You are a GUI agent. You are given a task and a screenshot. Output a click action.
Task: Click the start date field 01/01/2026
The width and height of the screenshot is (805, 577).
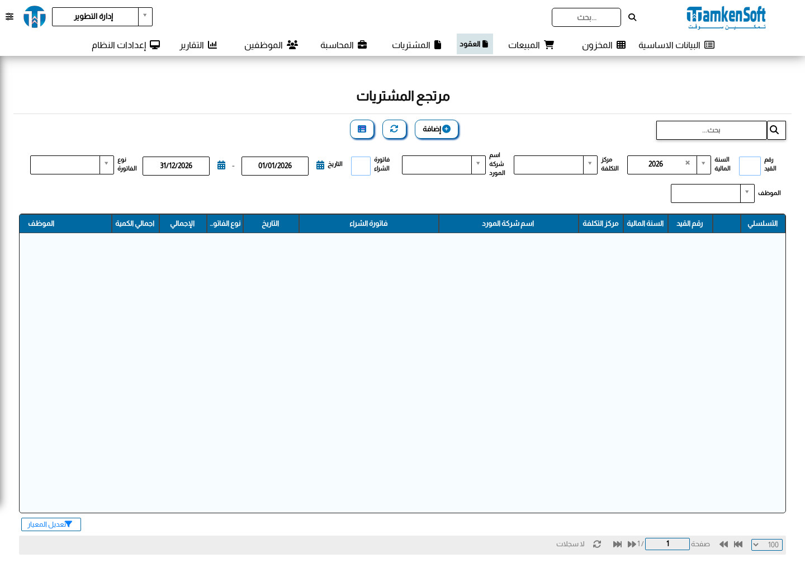tap(275, 166)
